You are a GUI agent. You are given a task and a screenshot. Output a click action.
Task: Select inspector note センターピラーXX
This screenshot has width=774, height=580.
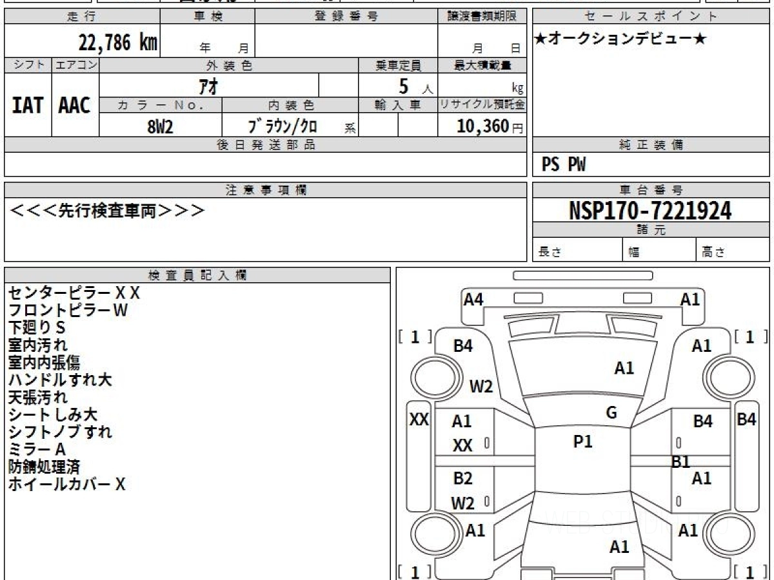[74, 293]
